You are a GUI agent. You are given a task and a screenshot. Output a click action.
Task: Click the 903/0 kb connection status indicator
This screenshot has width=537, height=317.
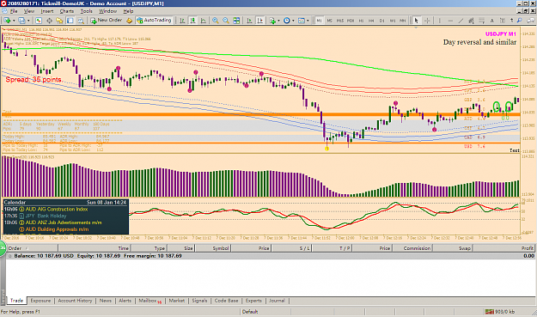pyautogui.click(x=500, y=312)
